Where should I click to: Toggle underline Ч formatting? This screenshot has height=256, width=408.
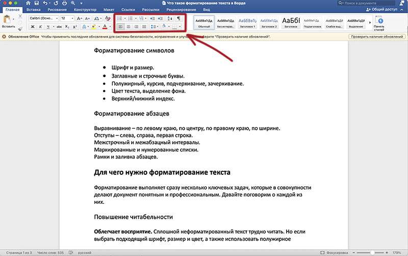48,27
